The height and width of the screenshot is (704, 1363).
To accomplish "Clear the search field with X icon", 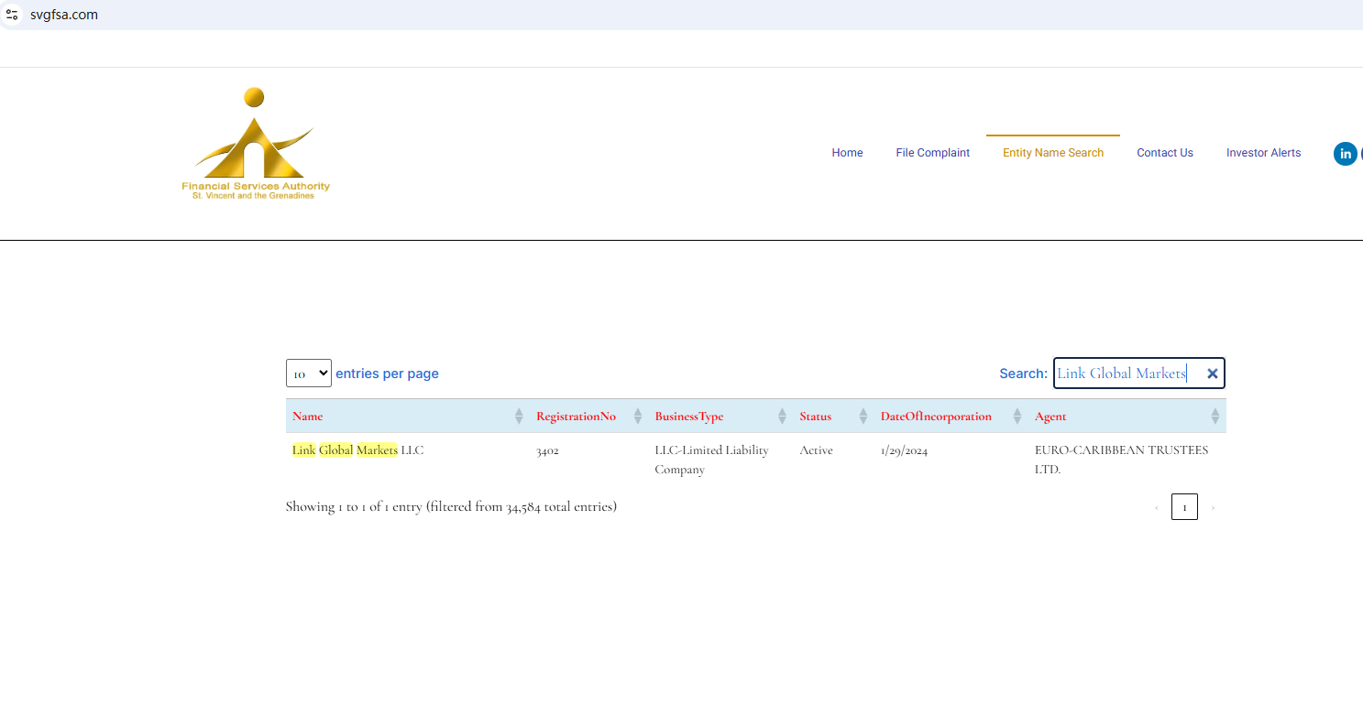I will (1212, 374).
